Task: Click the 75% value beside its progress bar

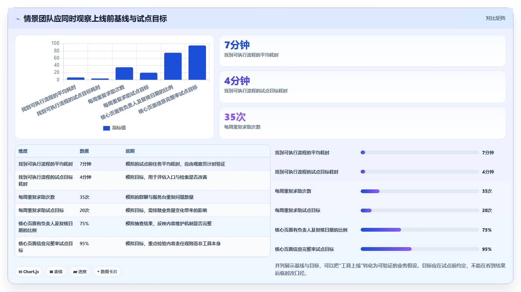Action: coord(487,230)
